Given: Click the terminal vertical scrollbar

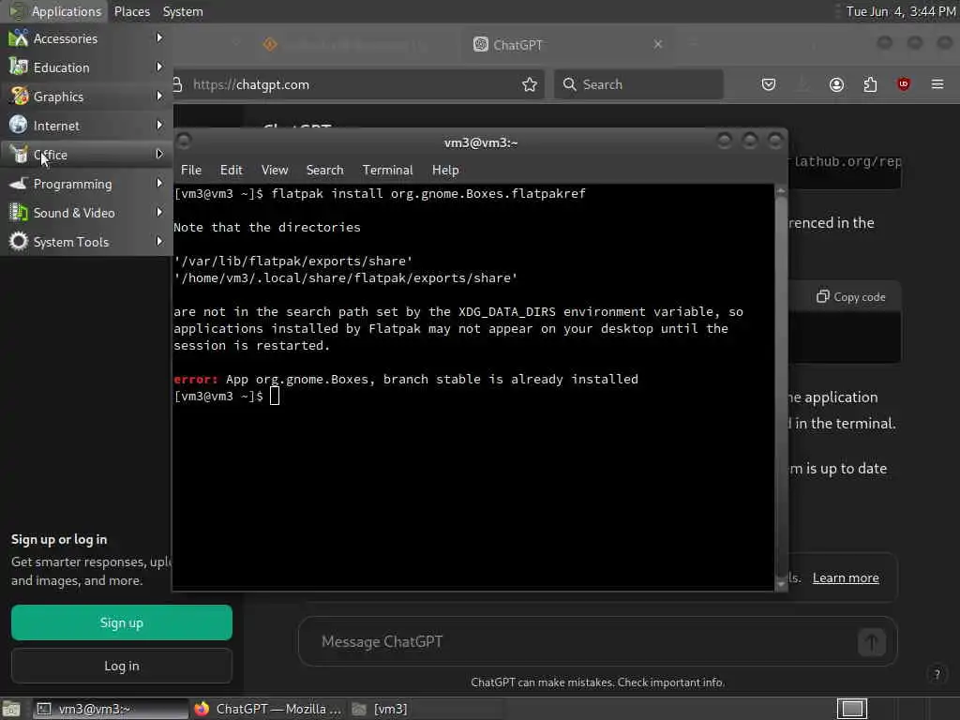Looking at the screenshot, I should click(781, 387).
